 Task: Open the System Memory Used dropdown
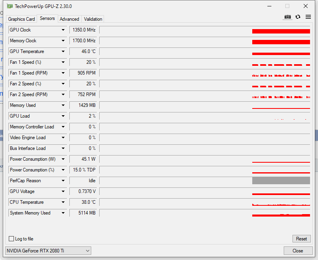(x=63, y=213)
